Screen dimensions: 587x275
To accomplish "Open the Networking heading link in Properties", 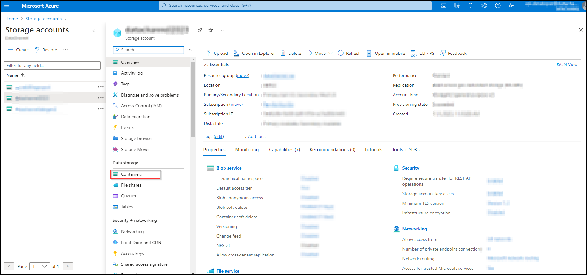I will (415, 229).
